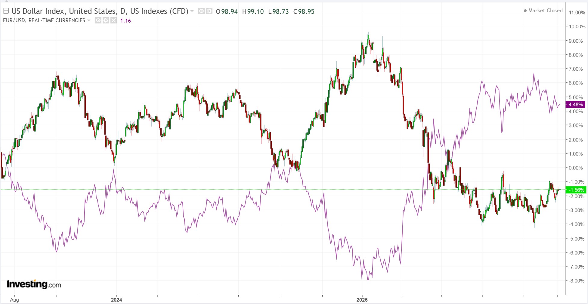Expand the EUR/USD series dropdown arrow
Screen dimensions: 588x304
[89, 20]
